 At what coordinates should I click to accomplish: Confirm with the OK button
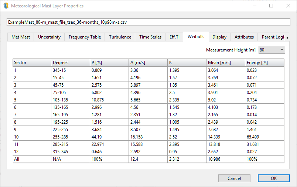273,178
